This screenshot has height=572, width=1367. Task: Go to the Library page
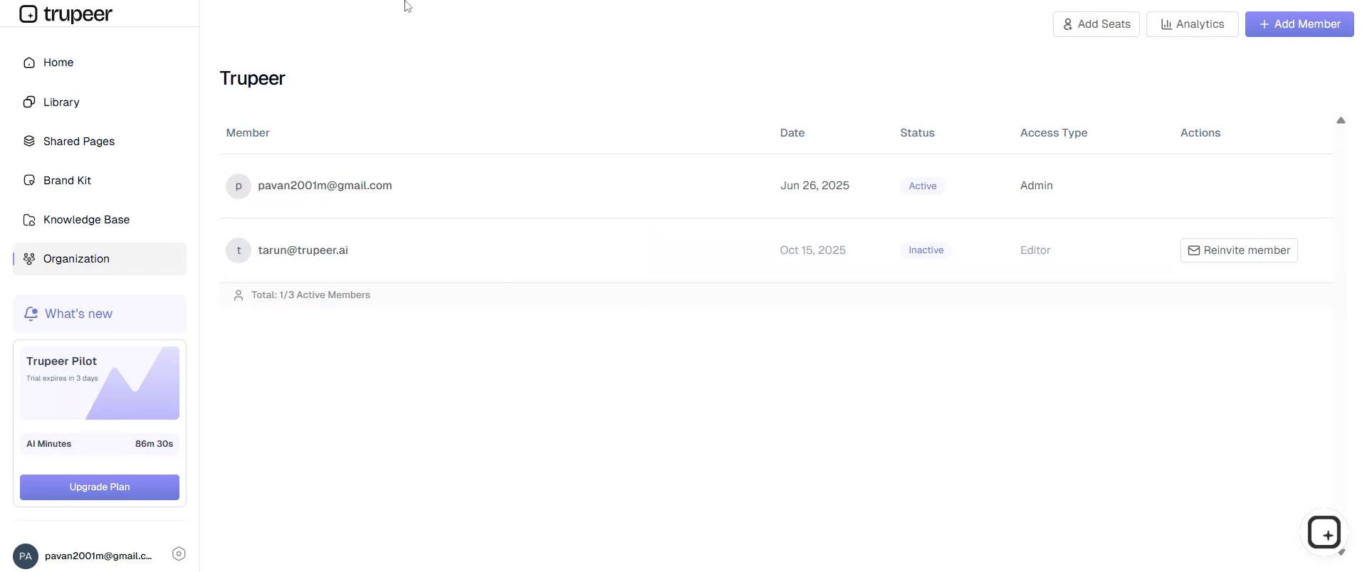point(100,102)
